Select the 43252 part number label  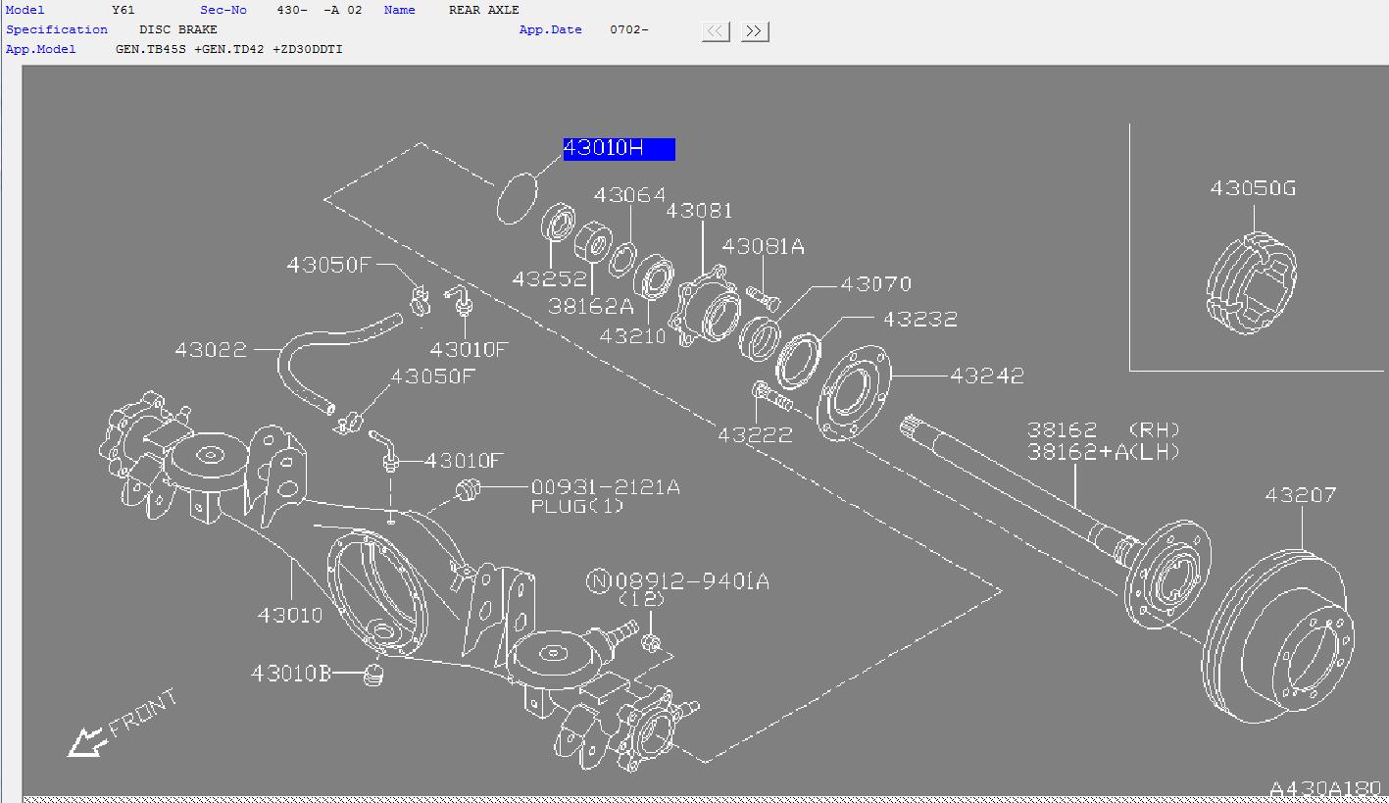(x=550, y=279)
